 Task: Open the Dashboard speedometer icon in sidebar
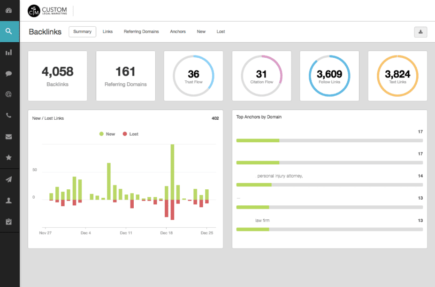click(9, 10)
